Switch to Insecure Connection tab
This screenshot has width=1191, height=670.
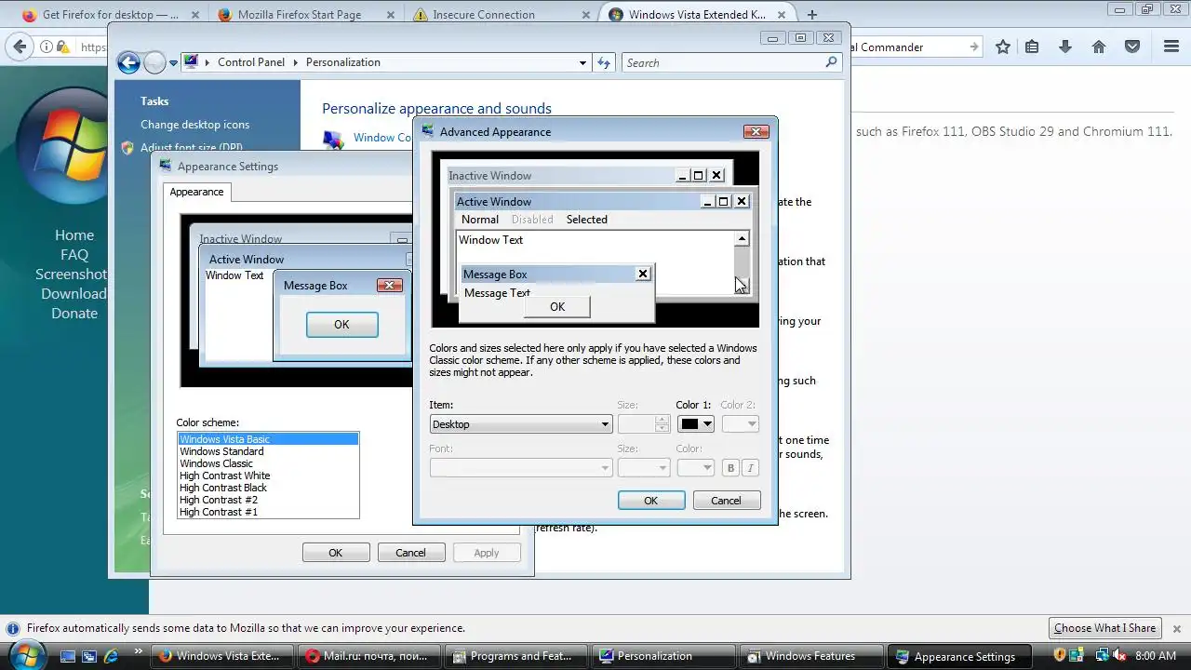tap(501, 15)
